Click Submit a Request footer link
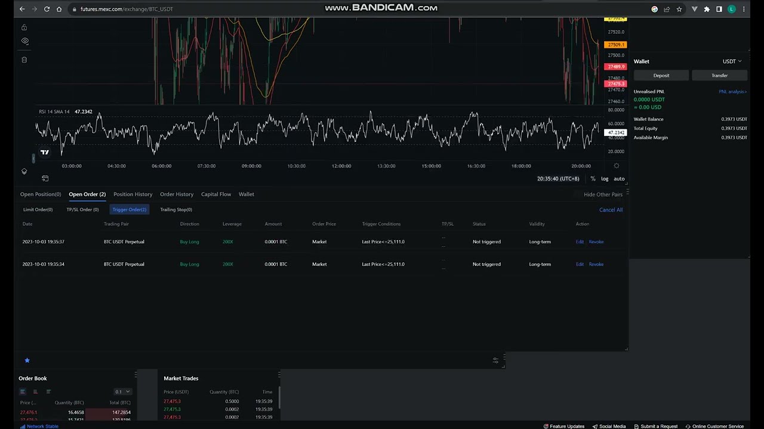This screenshot has width=764, height=429. [655, 426]
